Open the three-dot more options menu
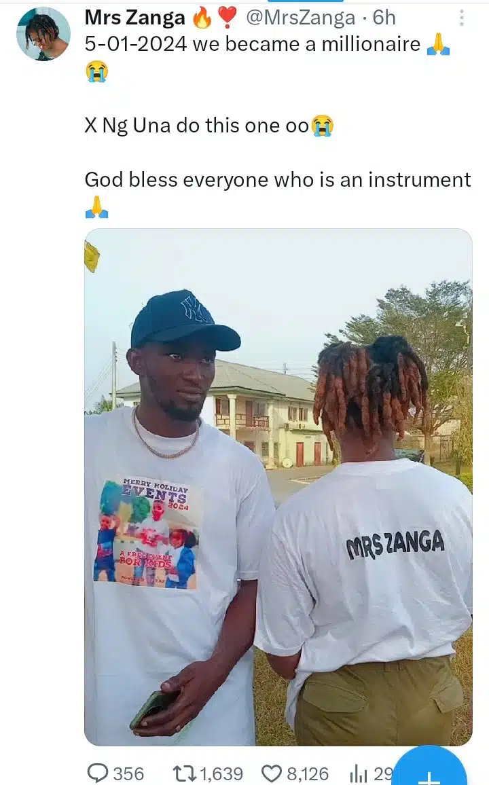The image size is (489, 785). (x=461, y=18)
